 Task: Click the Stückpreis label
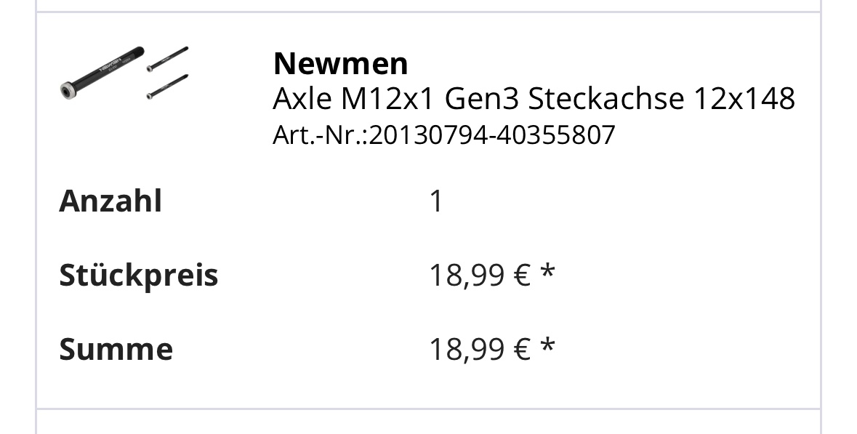[139, 275]
